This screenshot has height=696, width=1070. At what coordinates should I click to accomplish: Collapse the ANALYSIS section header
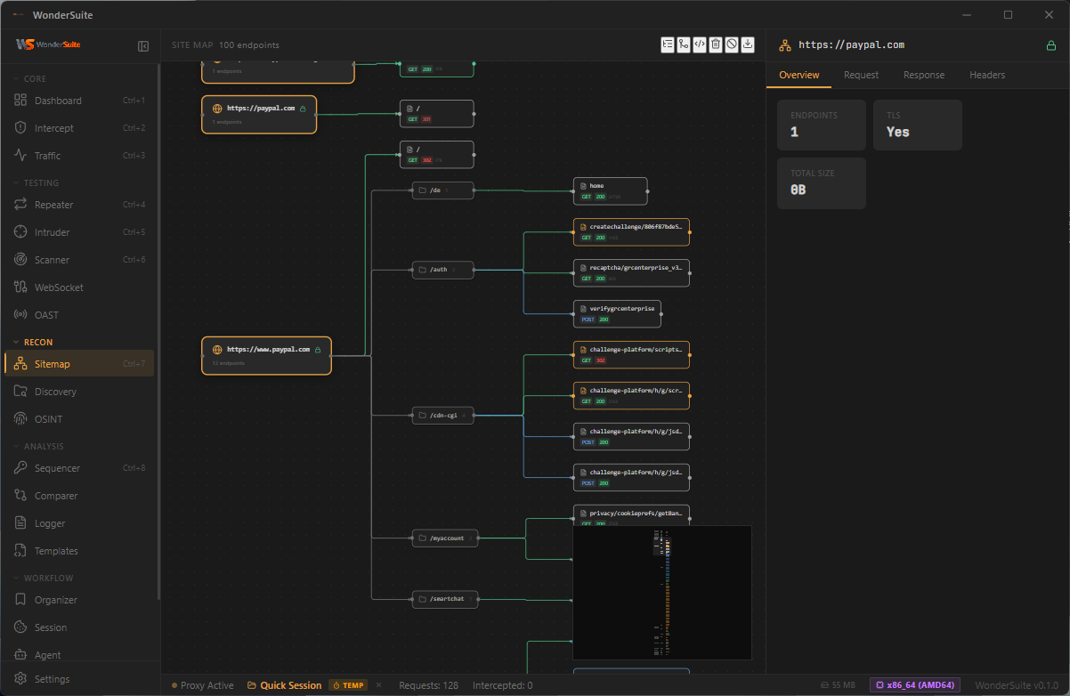click(x=38, y=447)
